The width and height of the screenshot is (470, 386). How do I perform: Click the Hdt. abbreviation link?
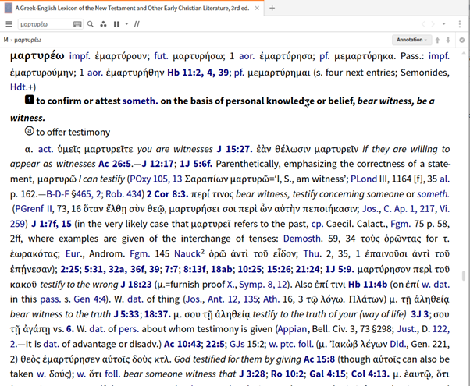point(19,87)
